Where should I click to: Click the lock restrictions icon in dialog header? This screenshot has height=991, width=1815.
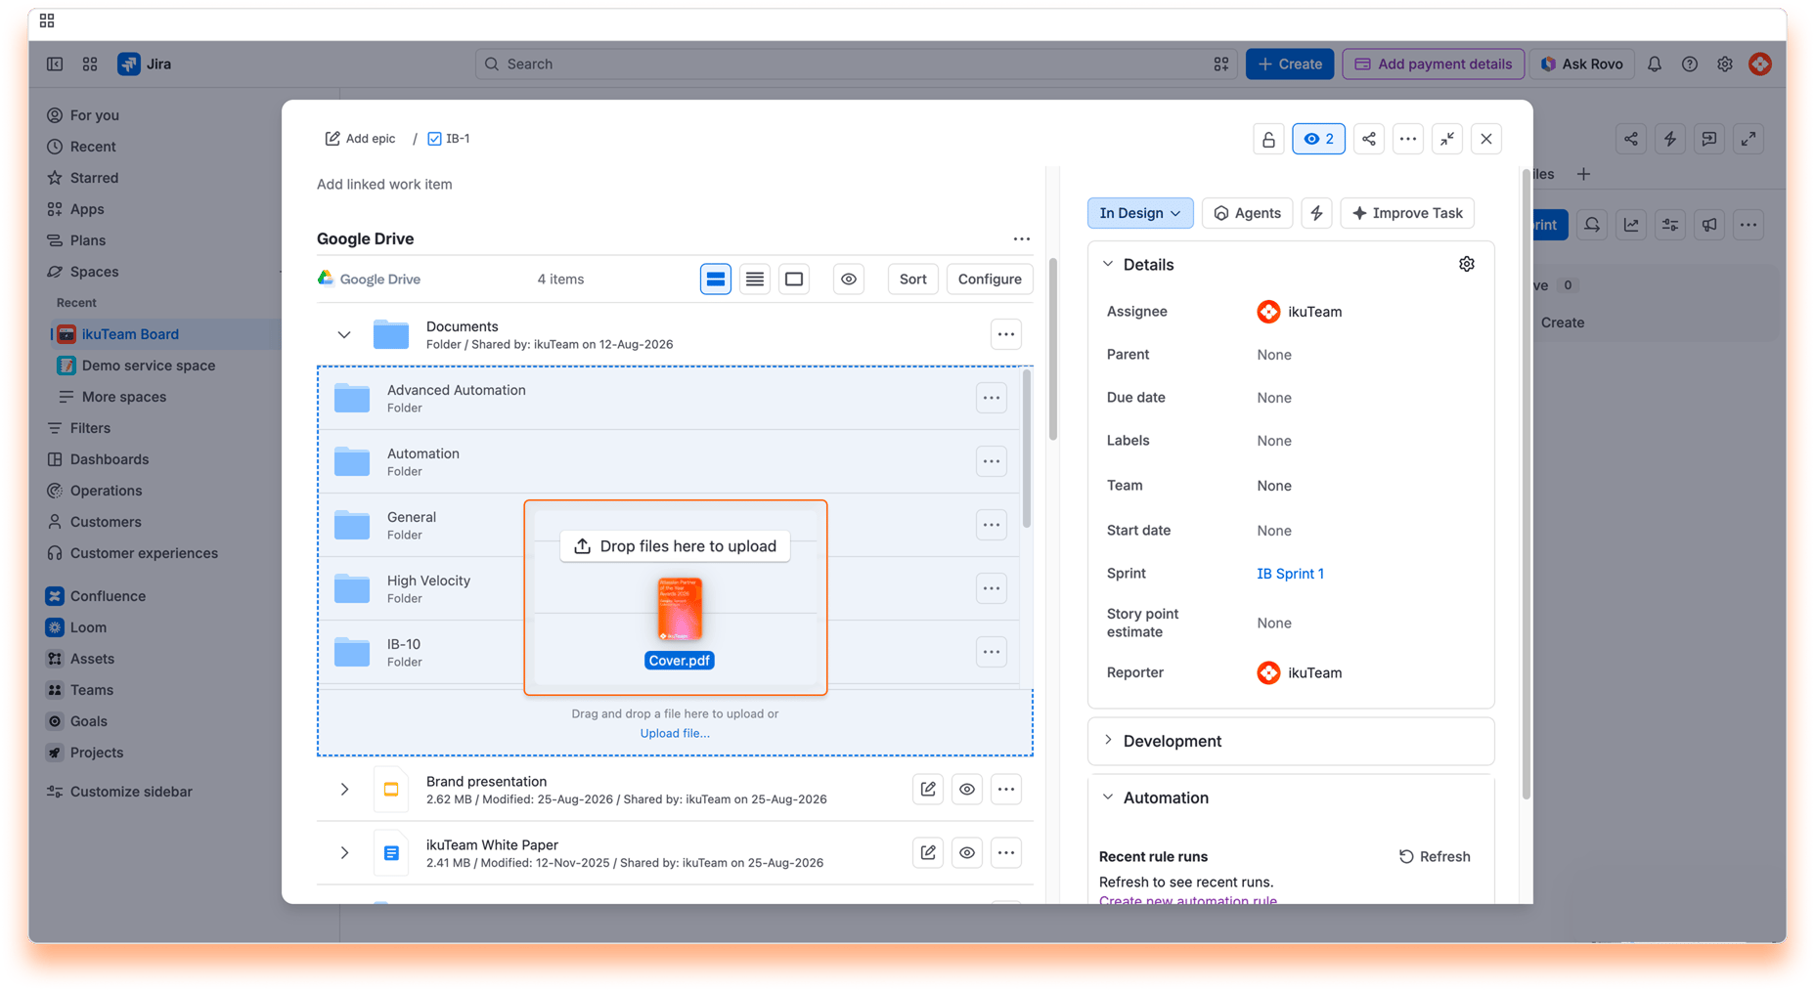(1268, 139)
